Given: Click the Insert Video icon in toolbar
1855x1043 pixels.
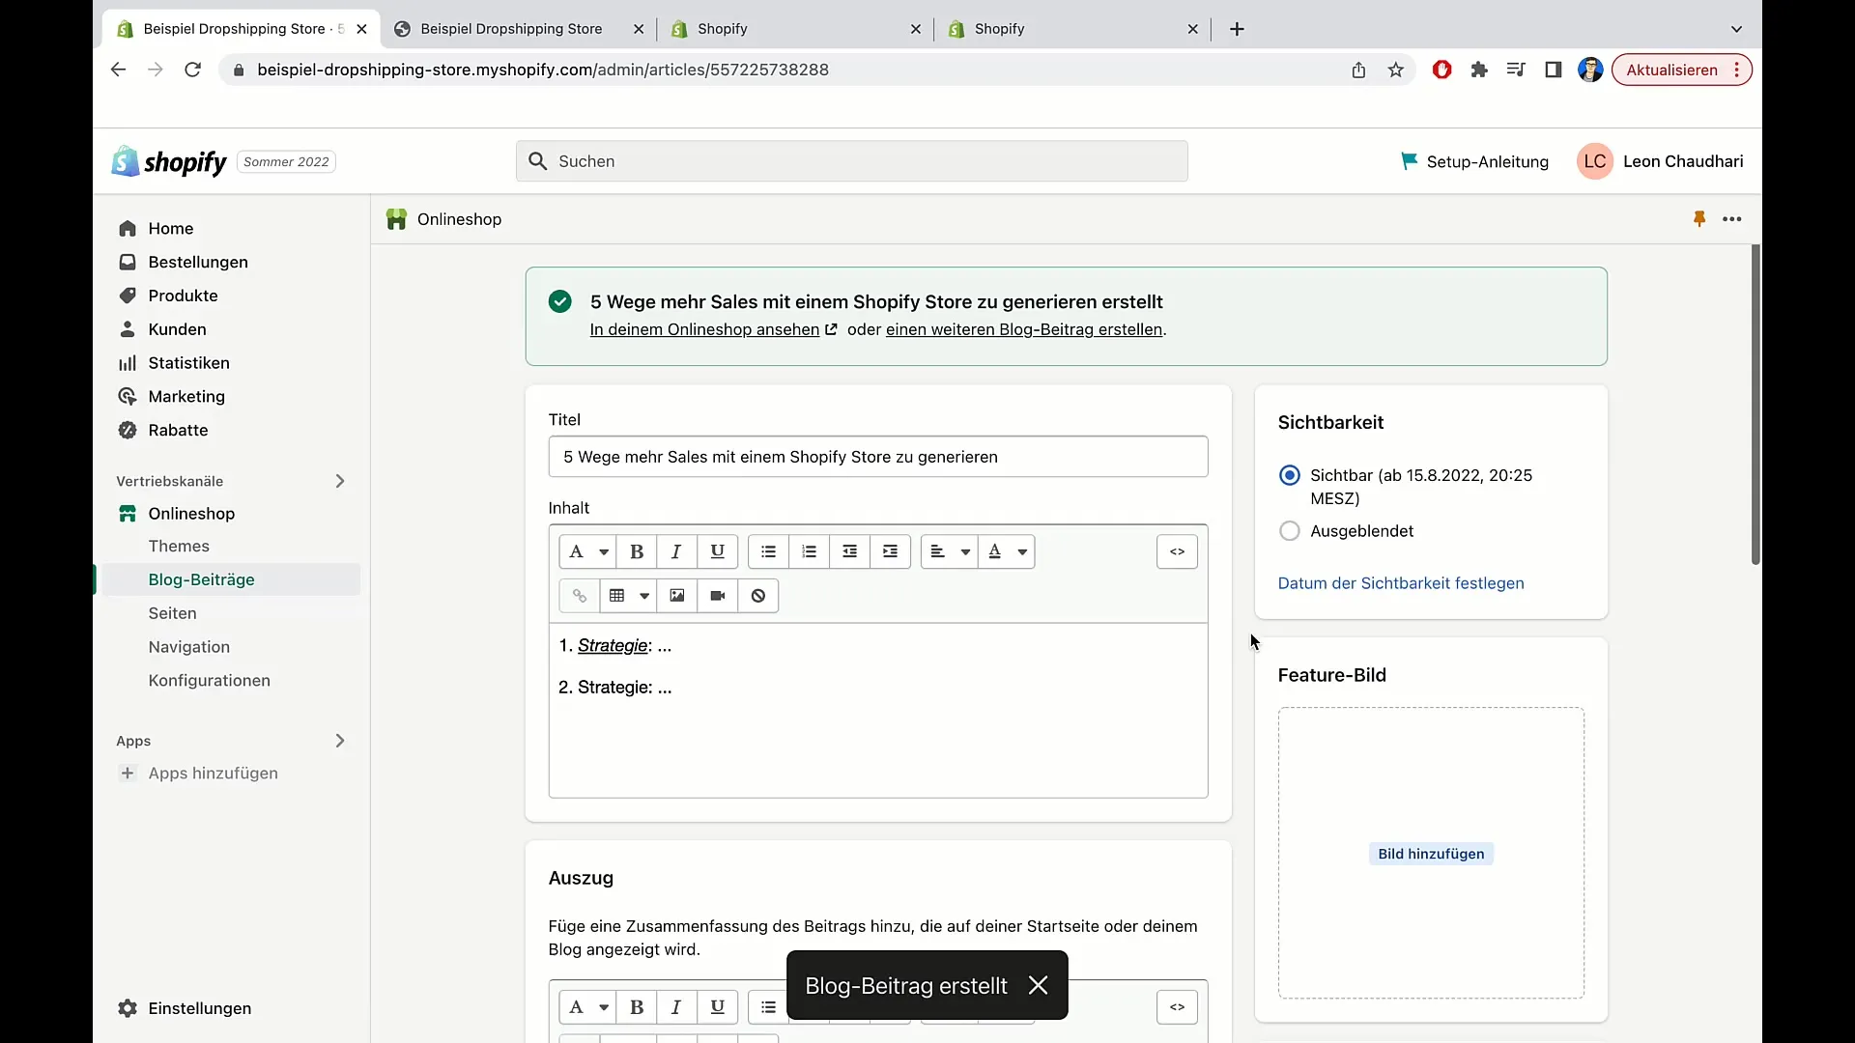Looking at the screenshot, I should click(717, 595).
